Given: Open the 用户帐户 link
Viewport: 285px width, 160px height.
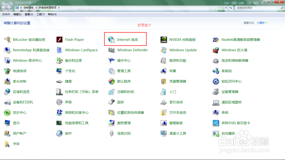Looking at the screenshot, I should pyautogui.click(x=19, y=133).
